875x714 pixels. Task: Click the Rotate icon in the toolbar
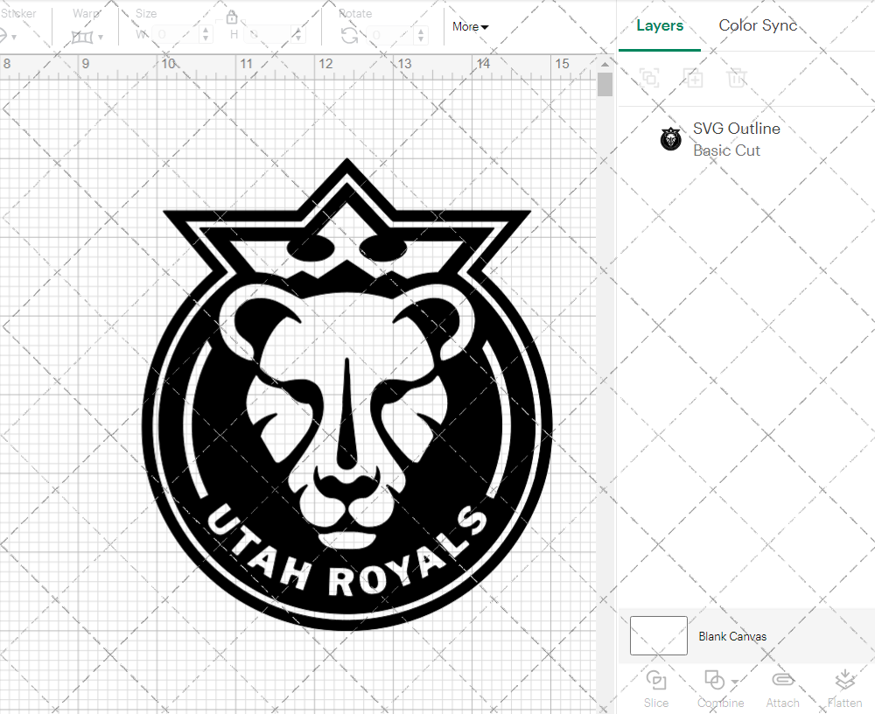tap(348, 34)
